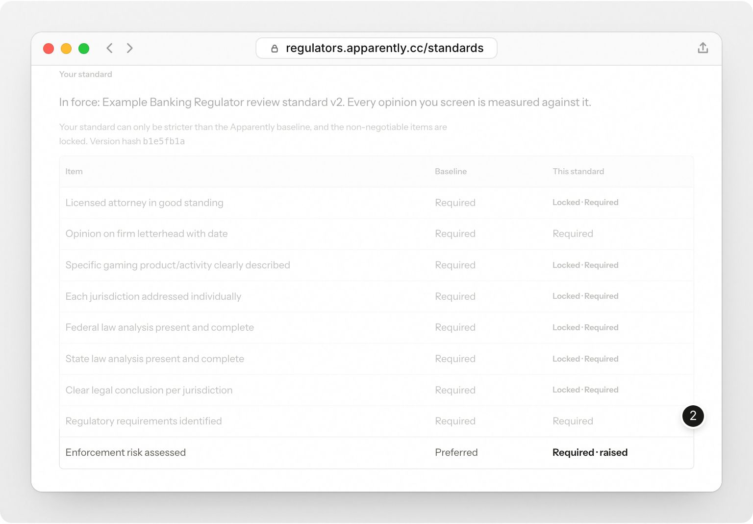Screen dimensions: 753x524
Task: Minimize window using yellow button
Action: click(66, 49)
